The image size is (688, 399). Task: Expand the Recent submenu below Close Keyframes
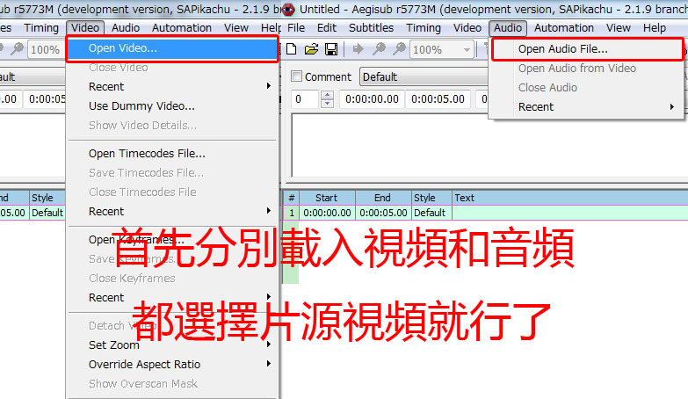[x=173, y=297]
